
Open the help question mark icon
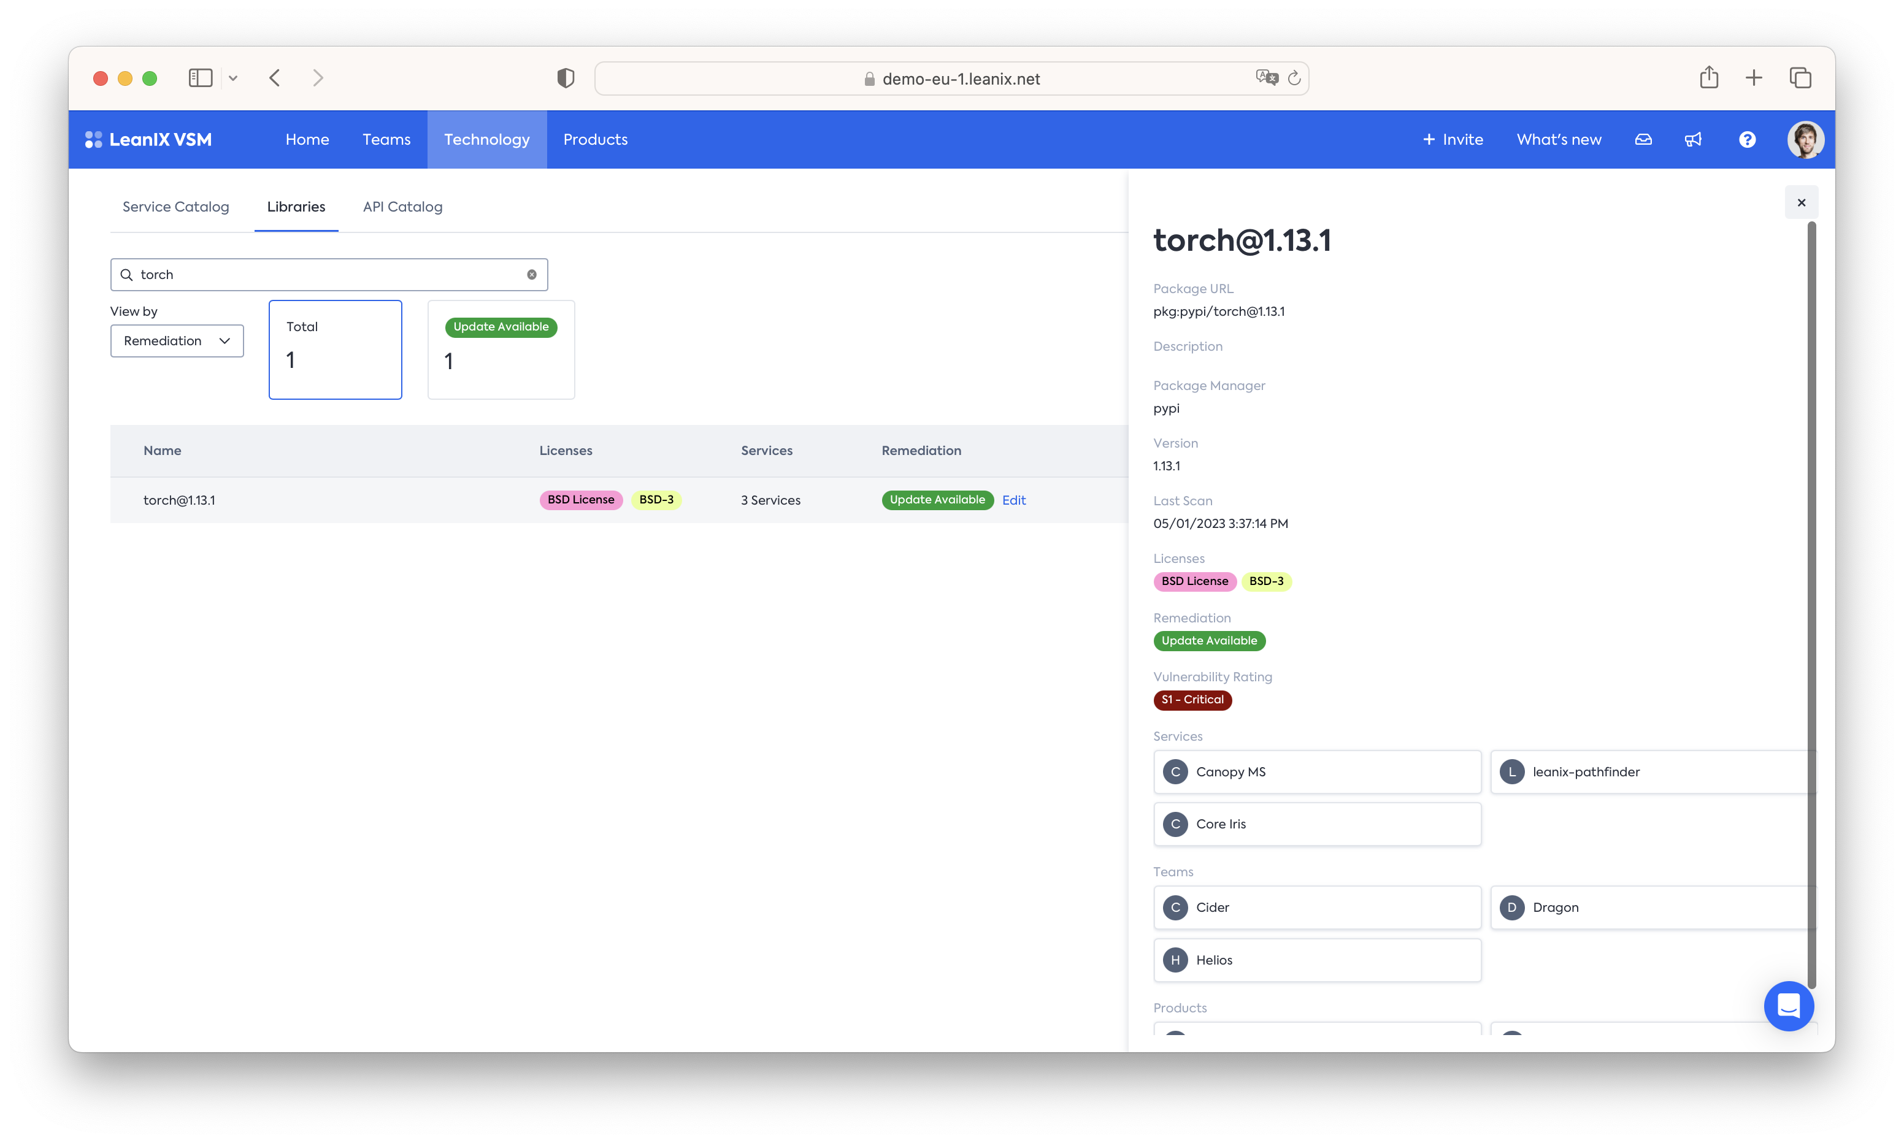[1747, 139]
